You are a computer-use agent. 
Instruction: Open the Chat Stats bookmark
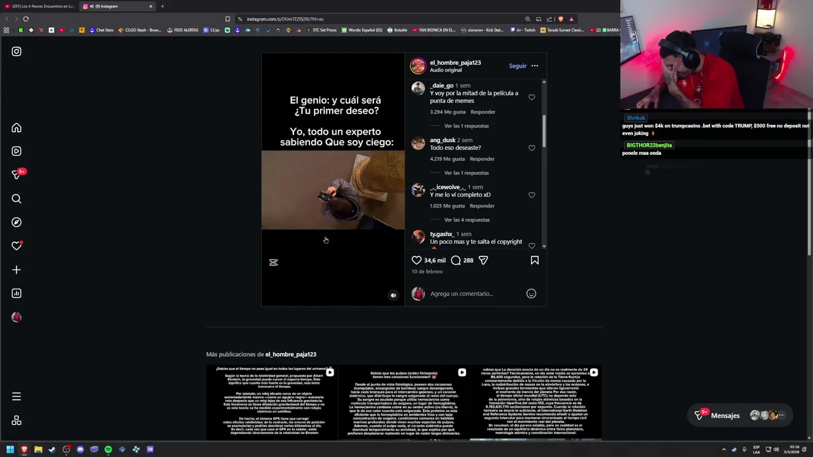pyautogui.click(x=102, y=30)
